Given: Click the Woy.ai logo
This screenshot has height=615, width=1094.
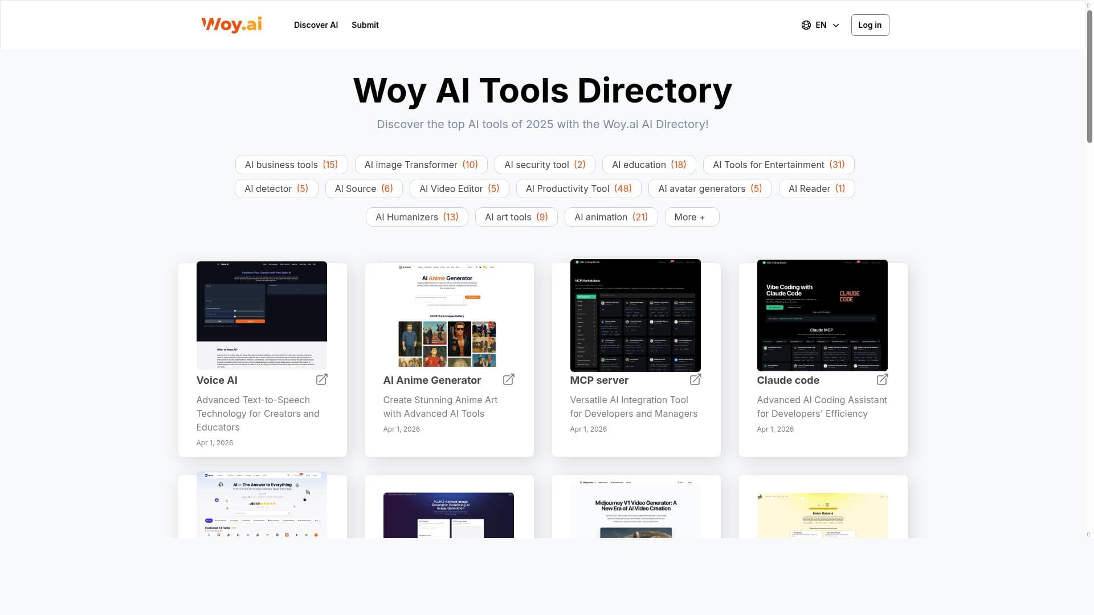Looking at the screenshot, I should pos(231,25).
